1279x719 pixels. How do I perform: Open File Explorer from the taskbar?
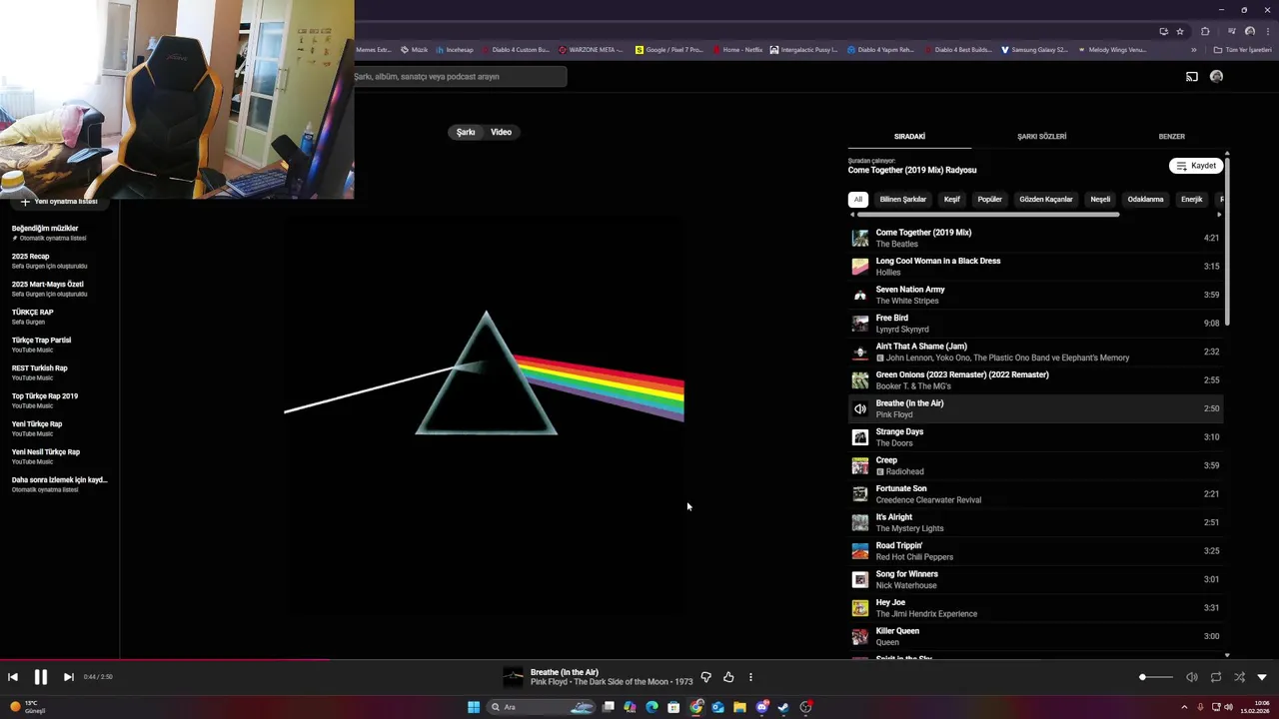[x=739, y=707]
